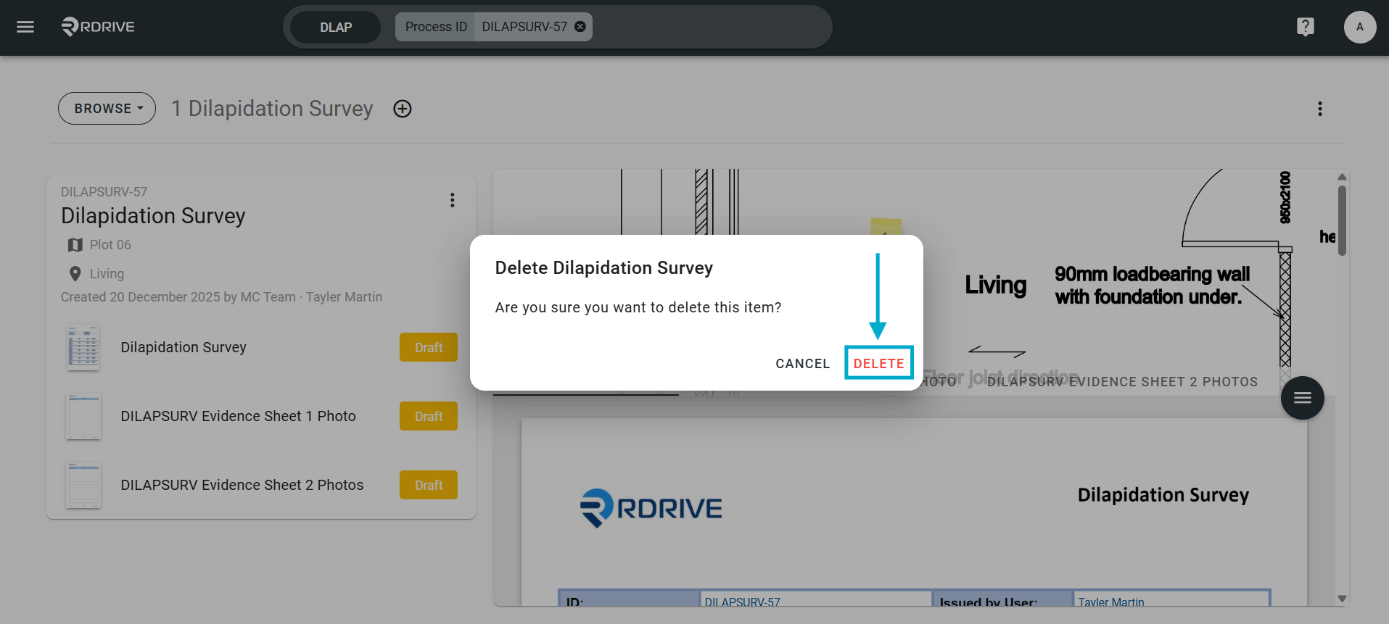Click the Plot 06 map icon
The width and height of the screenshot is (1389, 624).
75,245
